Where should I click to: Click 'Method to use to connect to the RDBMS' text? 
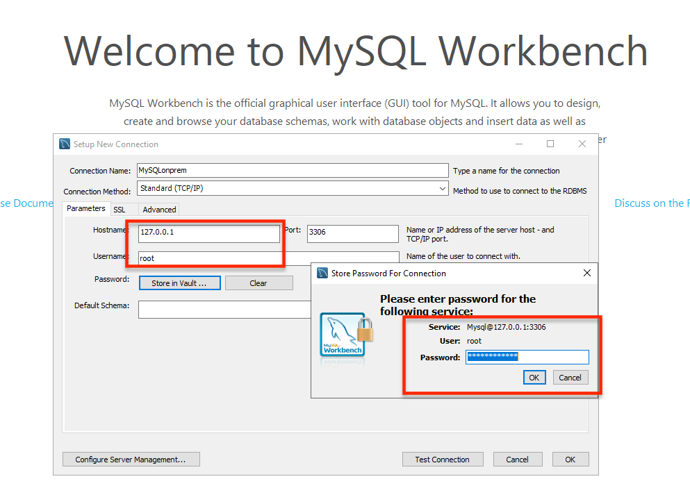(520, 191)
